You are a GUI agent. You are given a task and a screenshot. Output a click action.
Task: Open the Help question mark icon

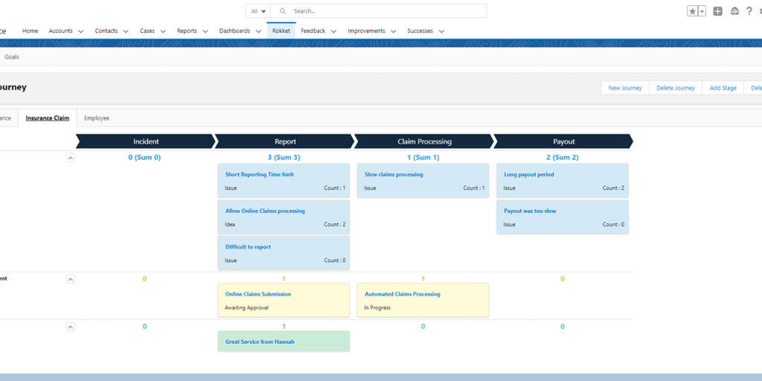tap(749, 11)
